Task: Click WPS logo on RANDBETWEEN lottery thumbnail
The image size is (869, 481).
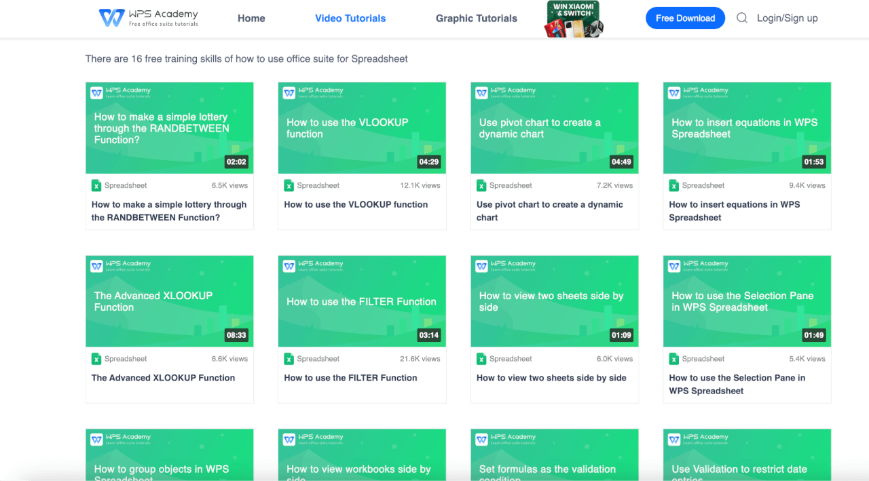Action: [x=96, y=93]
